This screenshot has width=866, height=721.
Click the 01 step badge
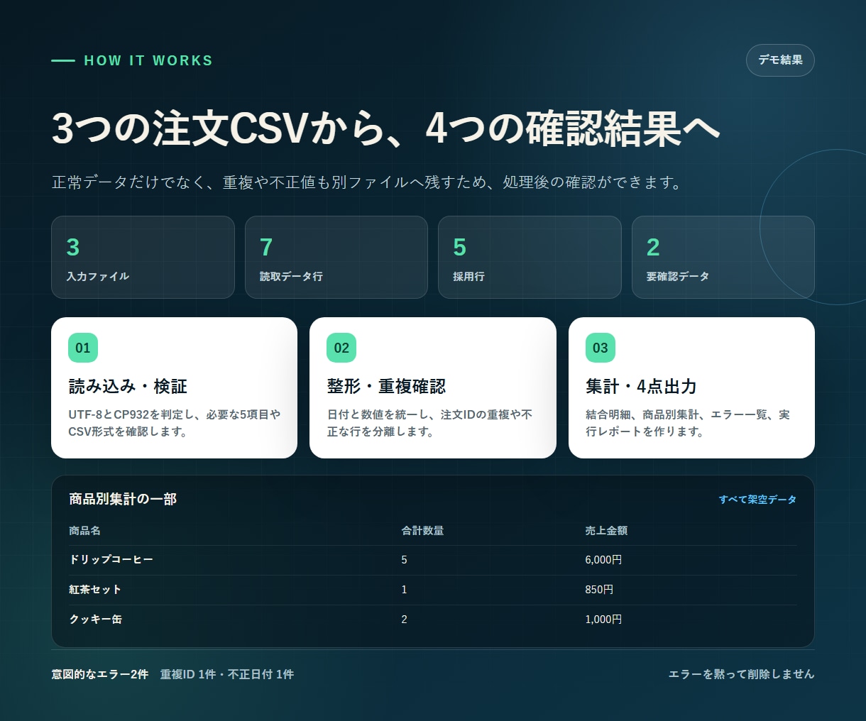click(x=83, y=348)
